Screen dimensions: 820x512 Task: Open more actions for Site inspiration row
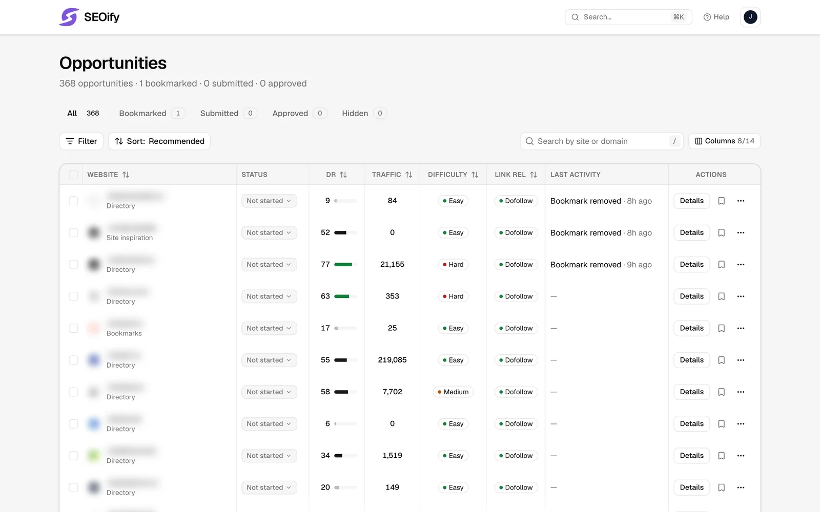(741, 232)
